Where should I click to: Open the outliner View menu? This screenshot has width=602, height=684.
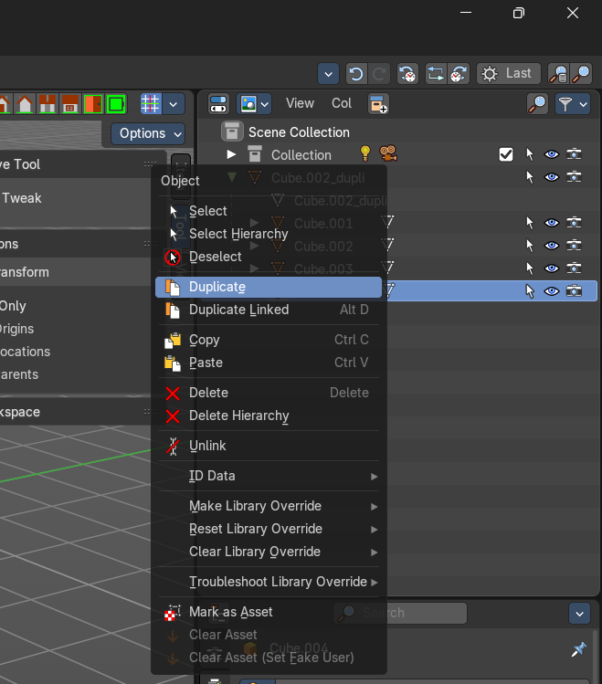[x=300, y=103]
